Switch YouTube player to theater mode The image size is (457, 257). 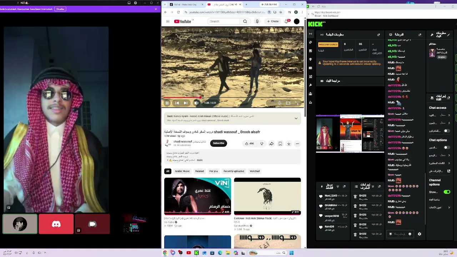[x=288, y=103]
